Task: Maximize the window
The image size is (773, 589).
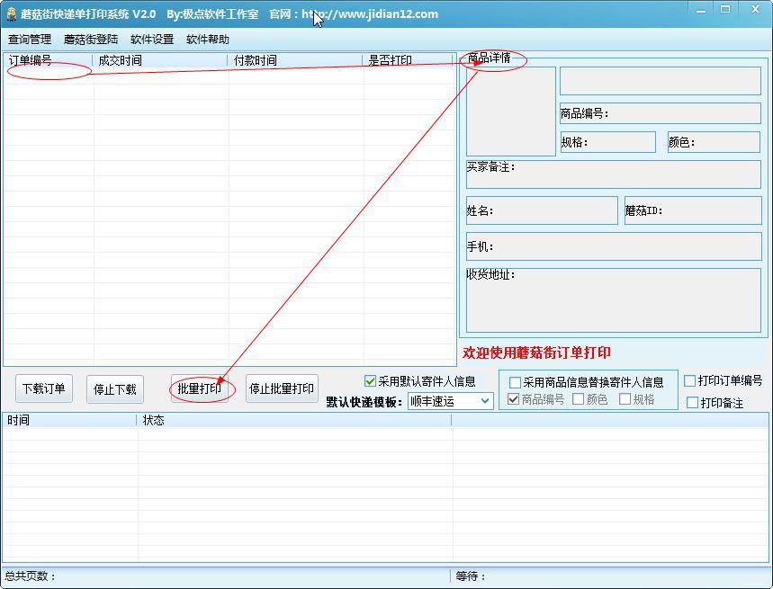Action: (x=725, y=10)
